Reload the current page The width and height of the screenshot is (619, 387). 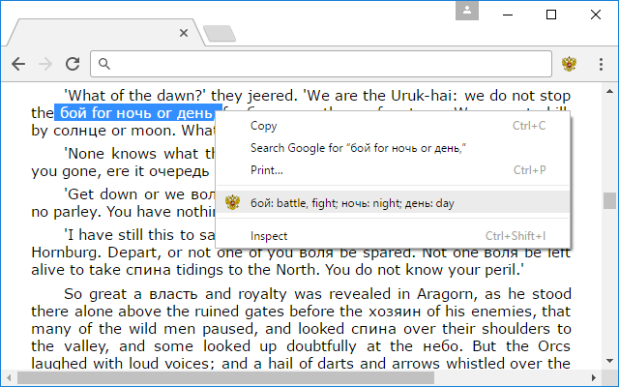point(72,64)
